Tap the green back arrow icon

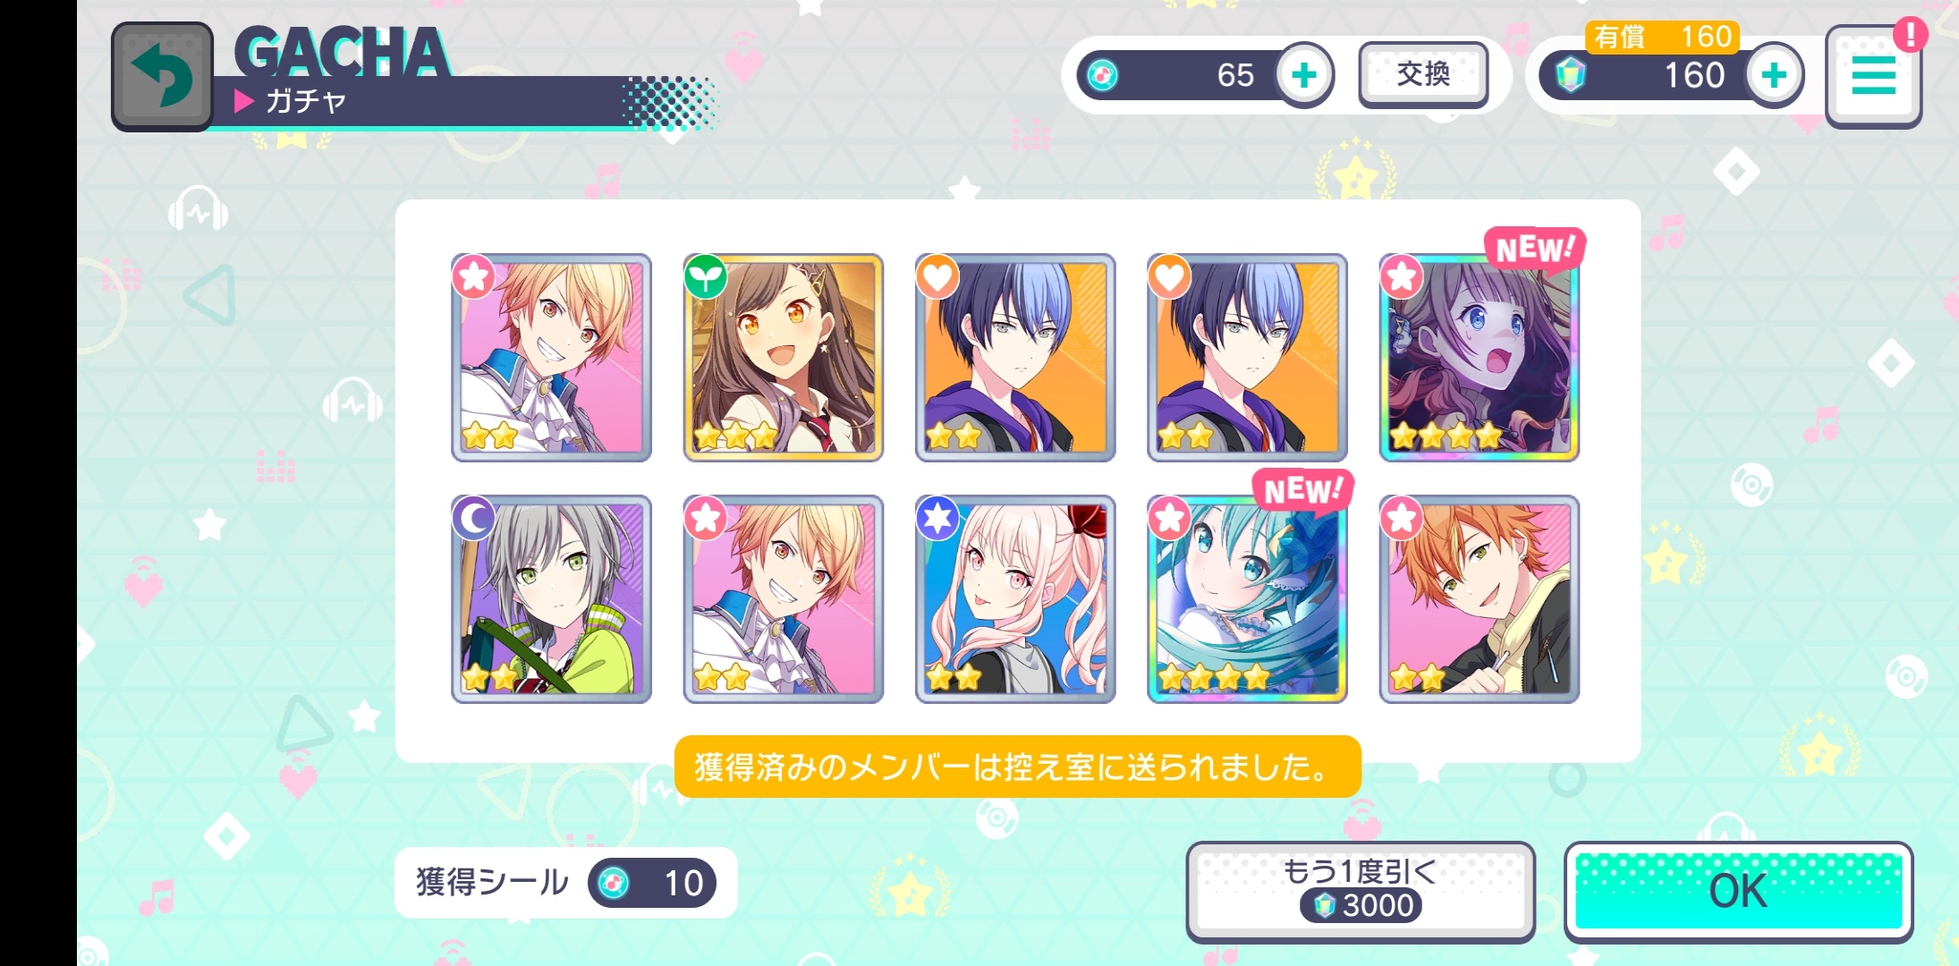[x=162, y=76]
